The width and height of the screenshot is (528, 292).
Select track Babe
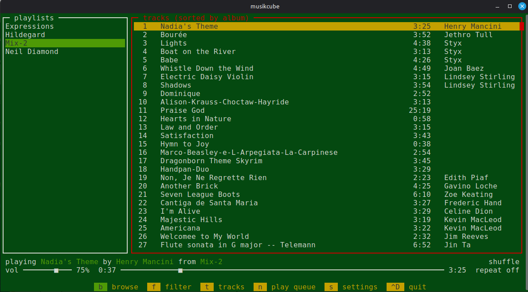[x=327, y=60]
